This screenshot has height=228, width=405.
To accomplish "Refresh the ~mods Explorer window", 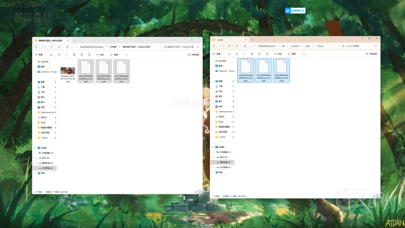I will click(x=237, y=46).
